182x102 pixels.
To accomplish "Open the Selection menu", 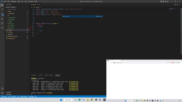I will coord(13,1).
